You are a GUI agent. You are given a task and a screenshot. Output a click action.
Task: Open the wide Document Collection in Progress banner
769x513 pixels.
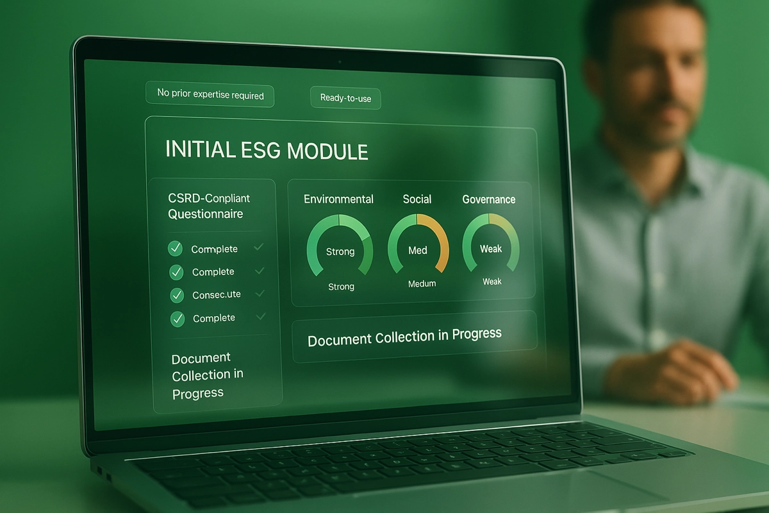(x=405, y=337)
